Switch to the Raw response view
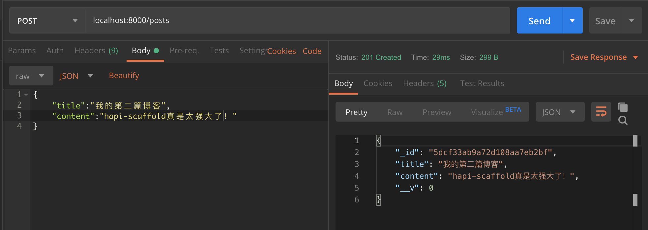648x230 pixels. click(x=395, y=112)
